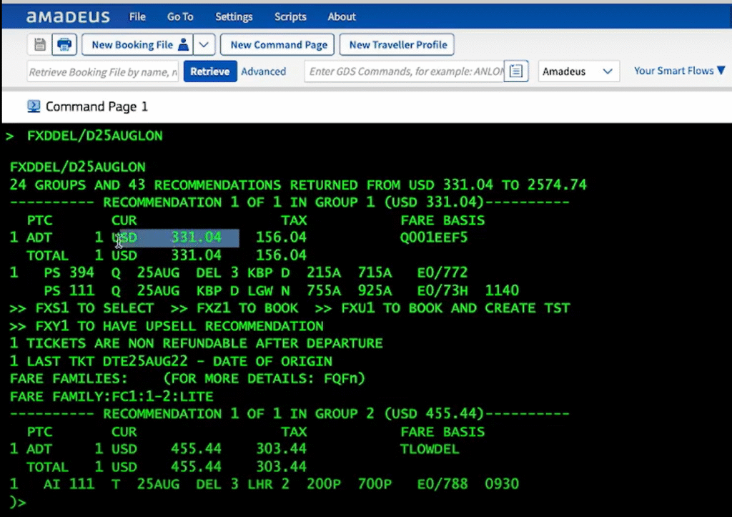732x517 pixels.
Task: Click the Group 2 recommendation header
Action: [x=290, y=414]
